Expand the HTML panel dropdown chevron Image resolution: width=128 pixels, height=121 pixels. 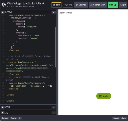click(x=54, y=12)
